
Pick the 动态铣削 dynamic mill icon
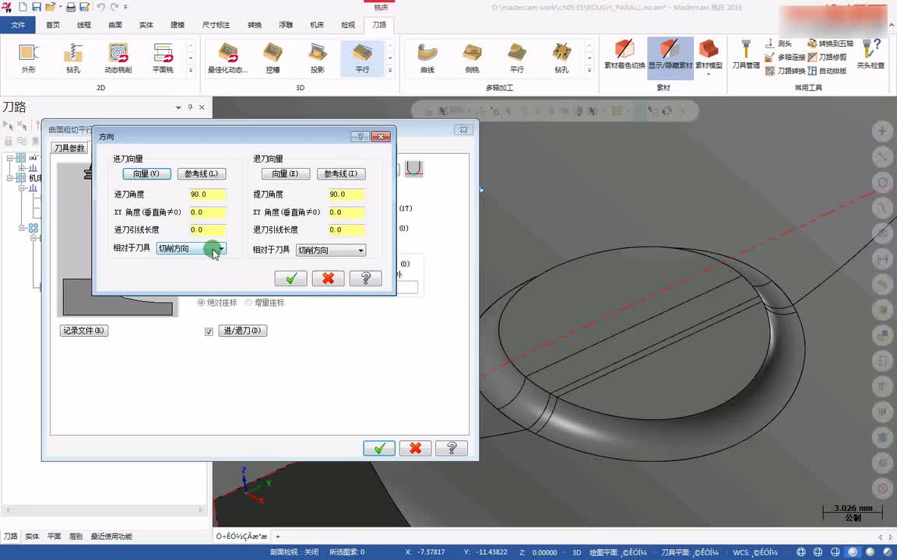point(118,58)
